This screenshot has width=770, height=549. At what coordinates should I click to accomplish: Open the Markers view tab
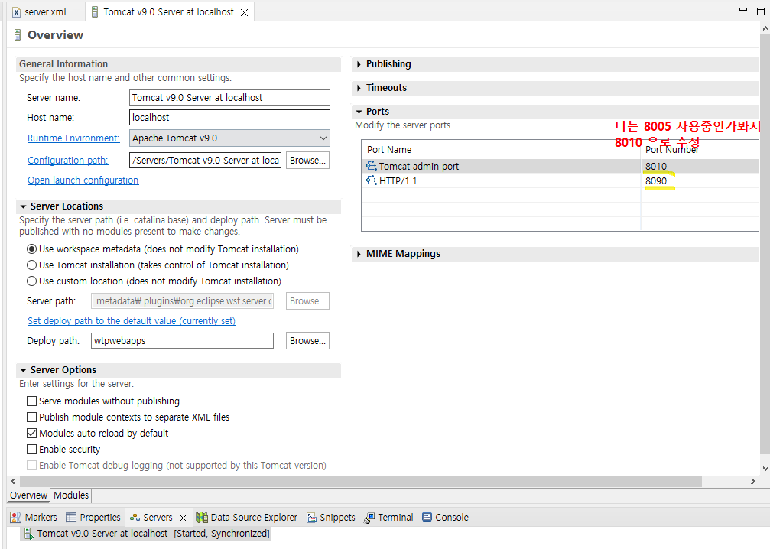tap(34, 517)
